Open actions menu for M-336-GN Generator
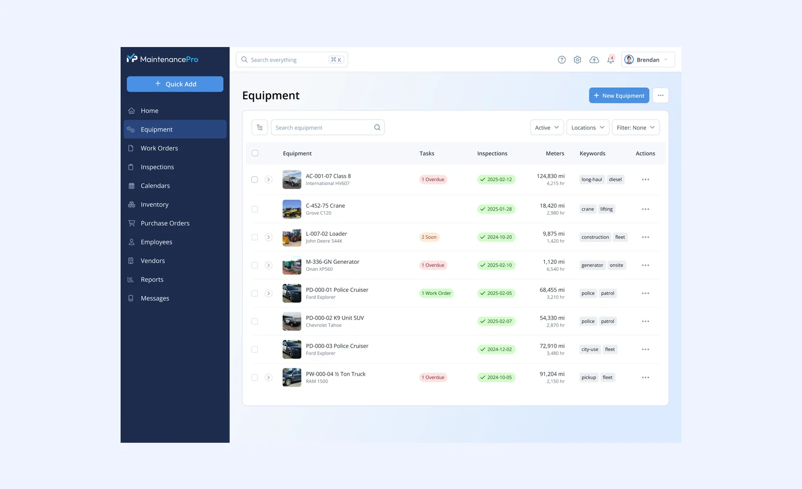The width and height of the screenshot is (802, 489). (x=646, y=265)
